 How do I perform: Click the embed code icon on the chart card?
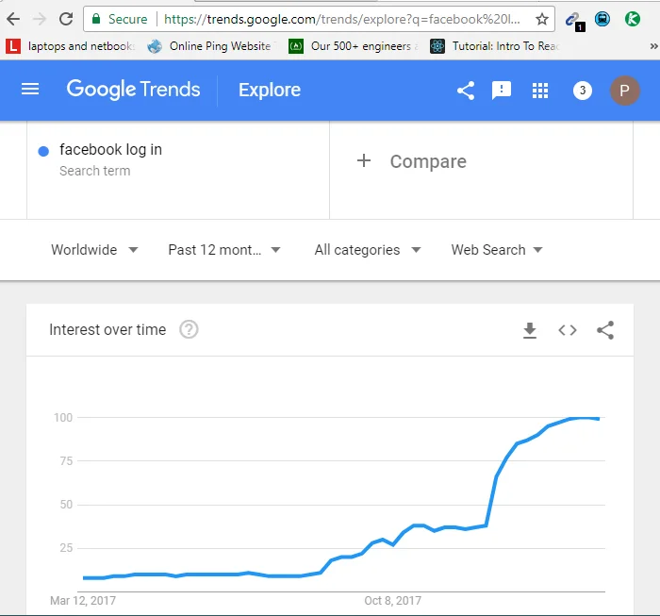(568, 330)
